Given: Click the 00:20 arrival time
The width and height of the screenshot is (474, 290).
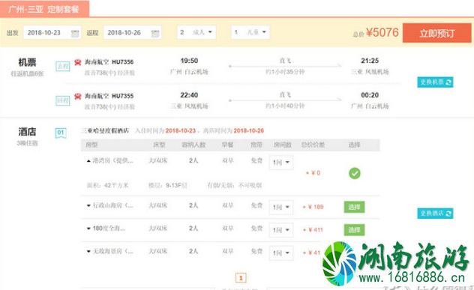Looking at the screenshot, I should (x=370, y=95).
